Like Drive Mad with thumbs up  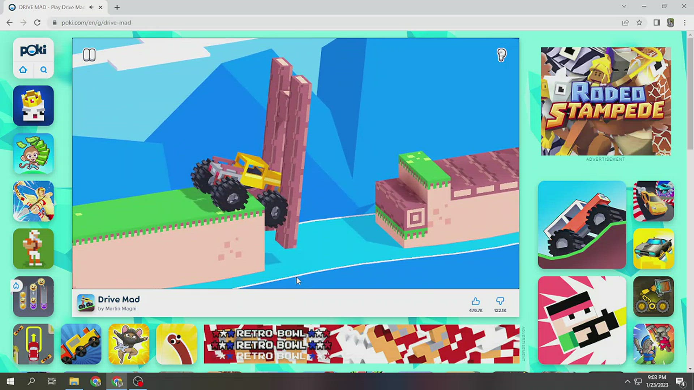(476, 302)
